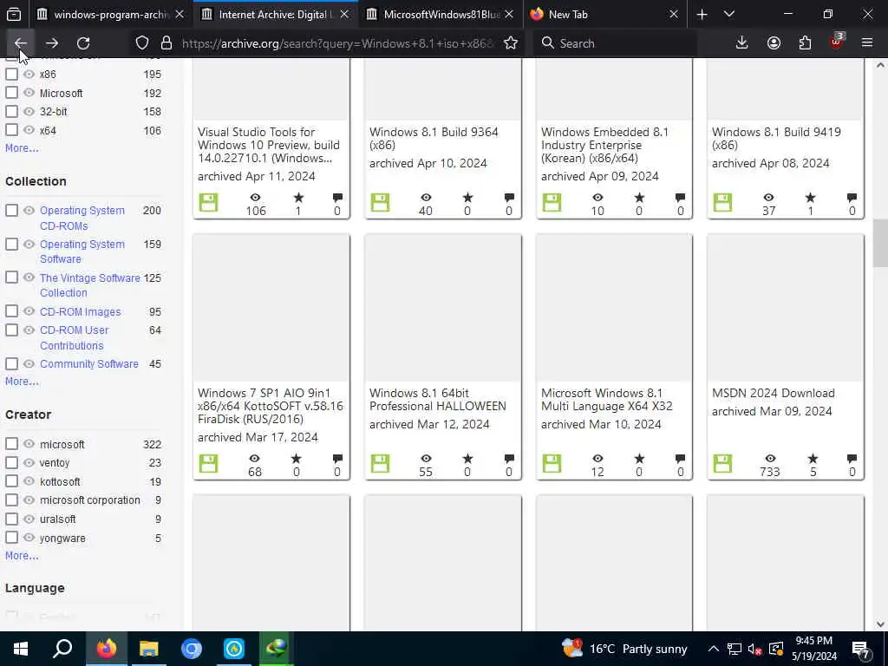Click the floppy icon on Windows 7 SP1 AIO card
Viewport: 888px width, 666px height.
click(208, 463)
